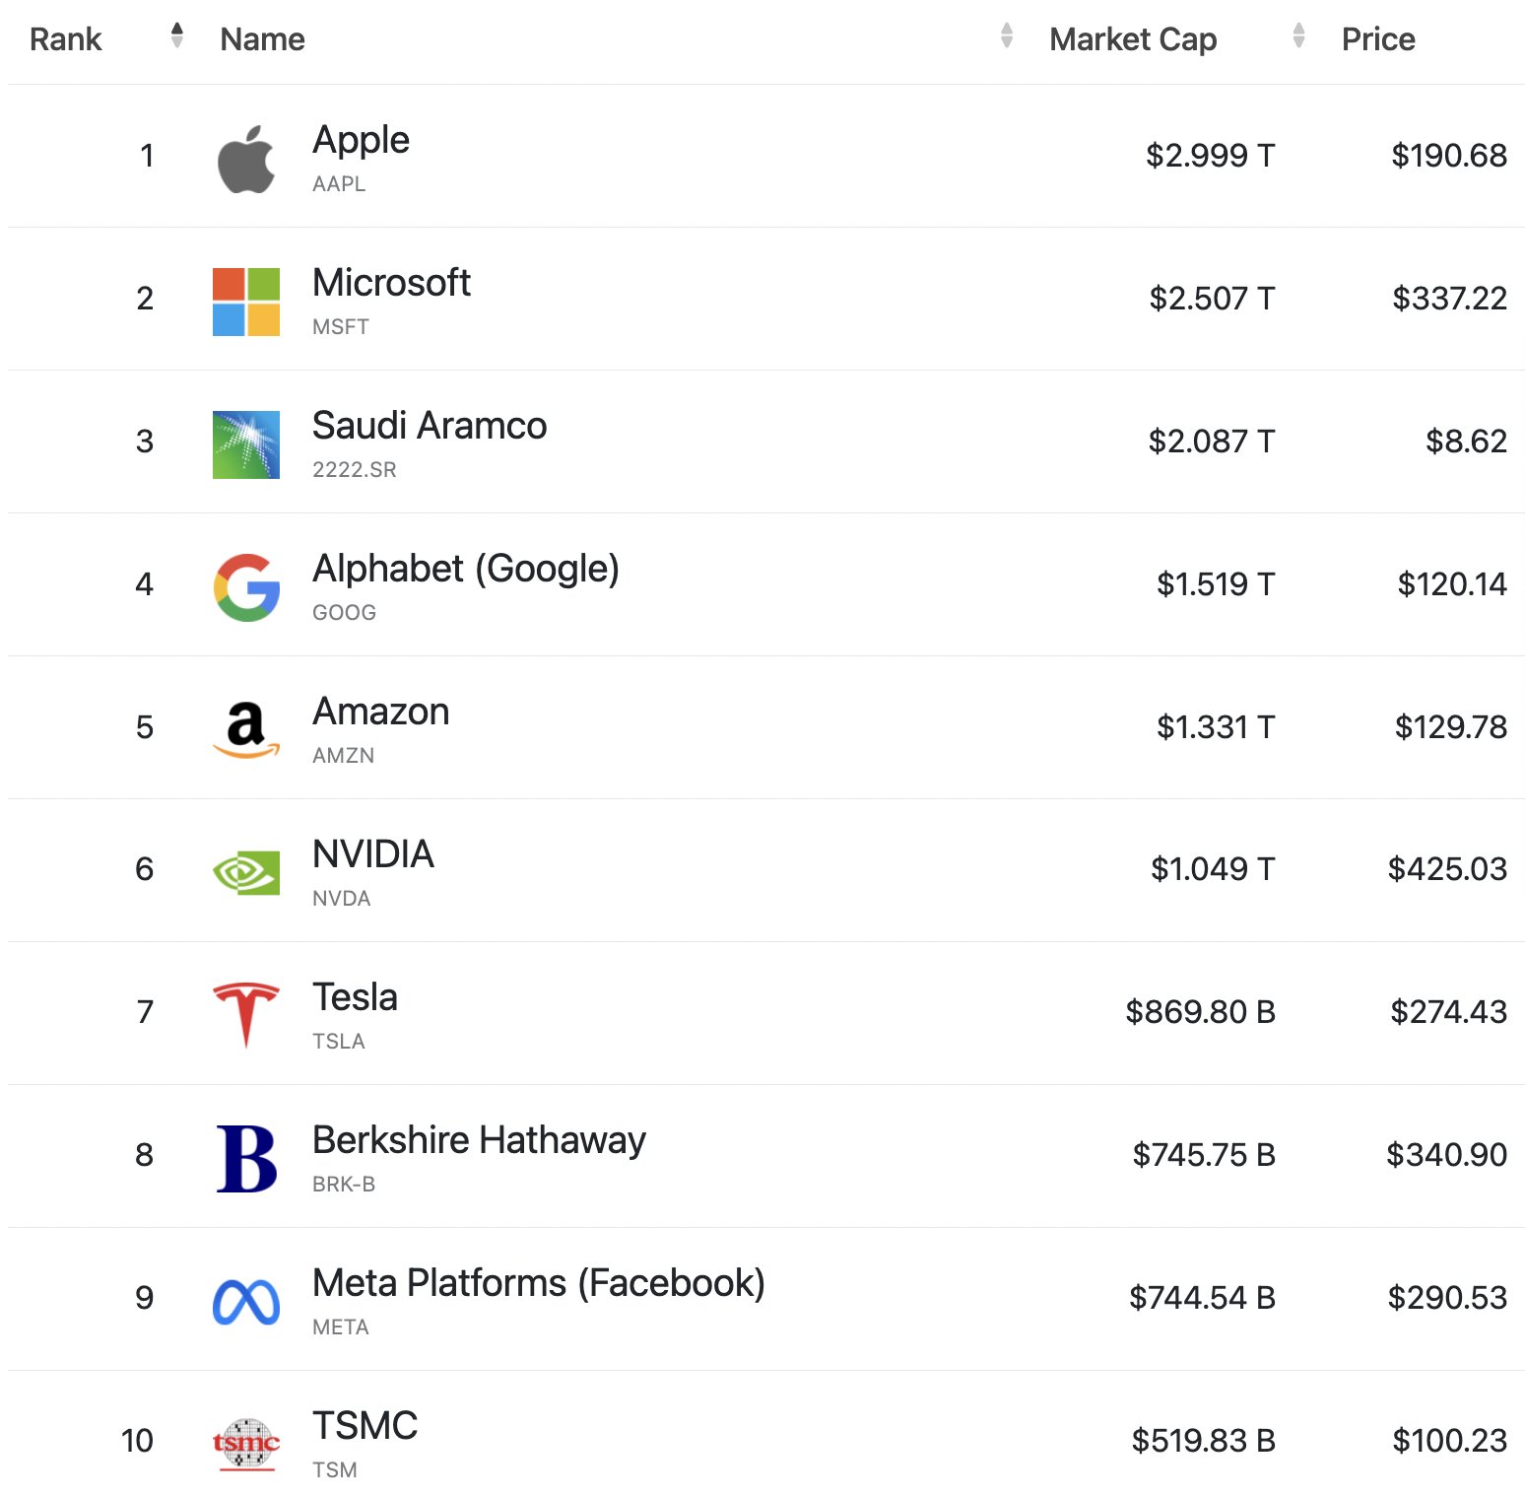Click the $290.53 price cell
Image resolution: width=1525 pixels, height=1496 pixels.
(1448, 1298)
